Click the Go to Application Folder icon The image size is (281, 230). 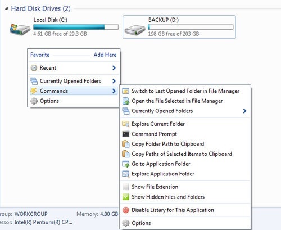pos(126,164)
